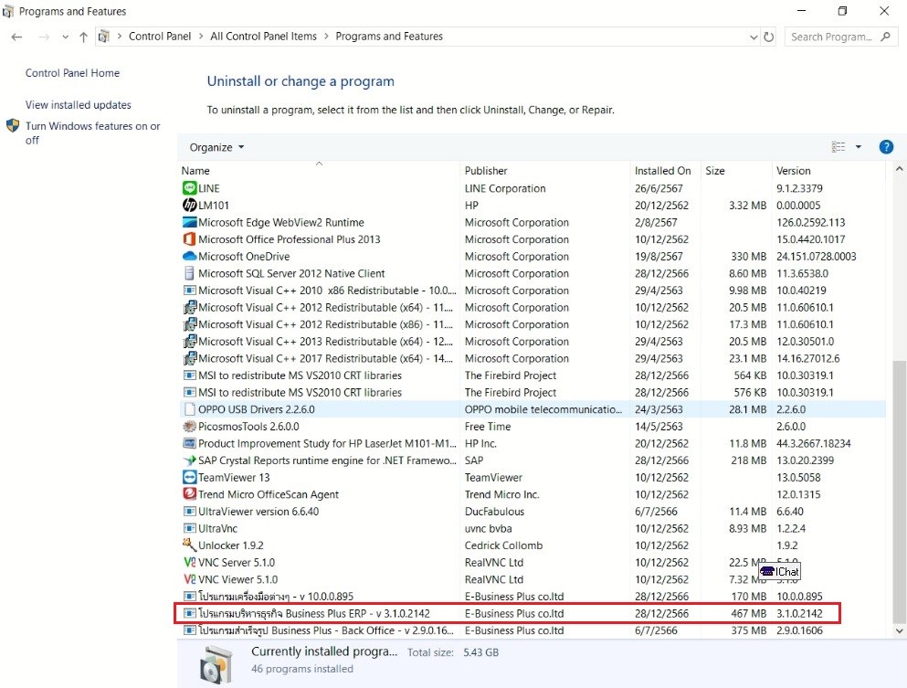Click the LINE app icon
Viewport: 907px width, 688px height.
point(189,188)
